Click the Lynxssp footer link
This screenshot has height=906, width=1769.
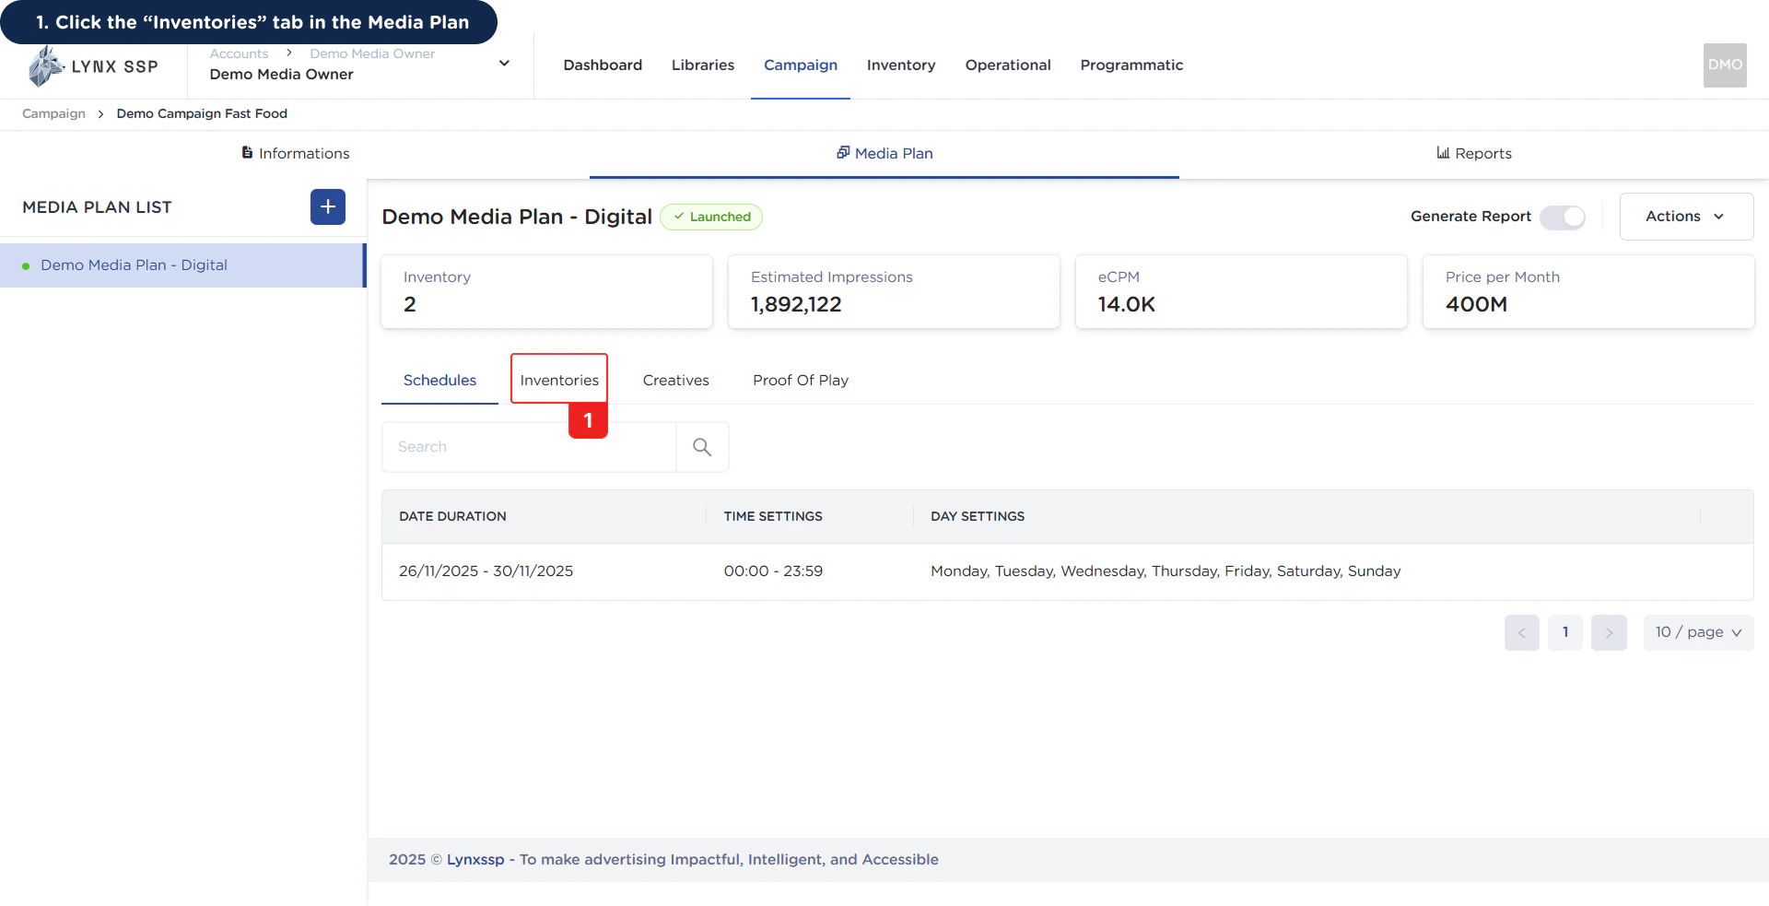pos(475,859)
